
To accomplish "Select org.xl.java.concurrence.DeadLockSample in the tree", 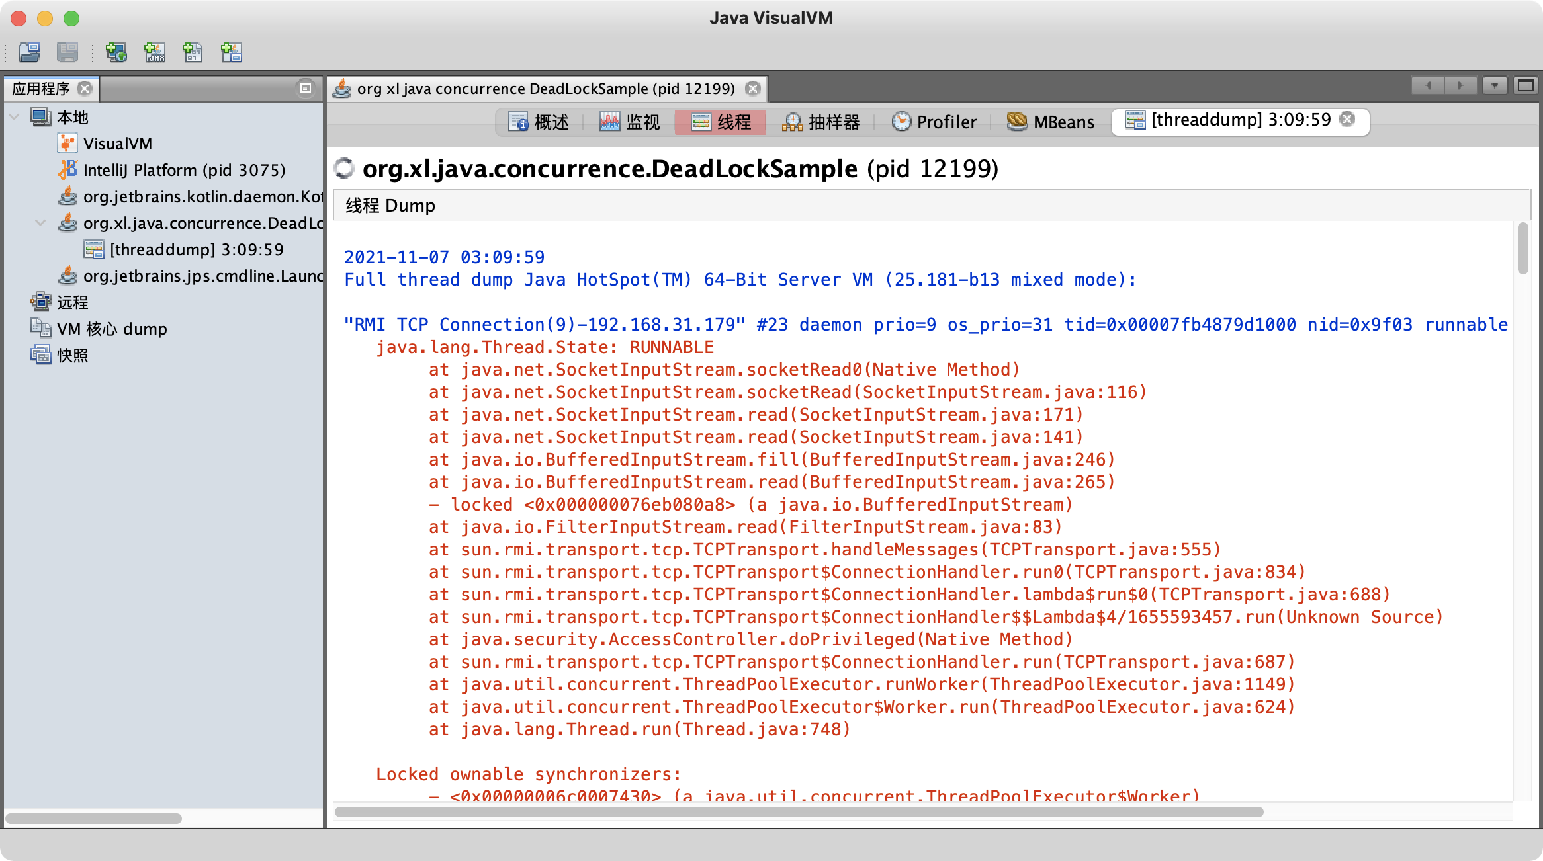I will pos(203,223).
